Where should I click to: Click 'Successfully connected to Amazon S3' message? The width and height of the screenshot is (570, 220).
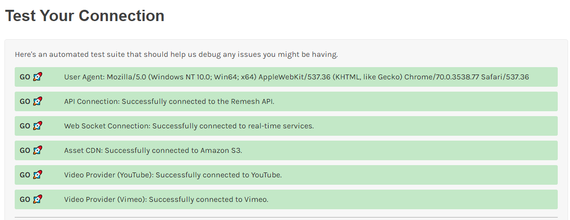pyautogui.click(x=173, y=150)
